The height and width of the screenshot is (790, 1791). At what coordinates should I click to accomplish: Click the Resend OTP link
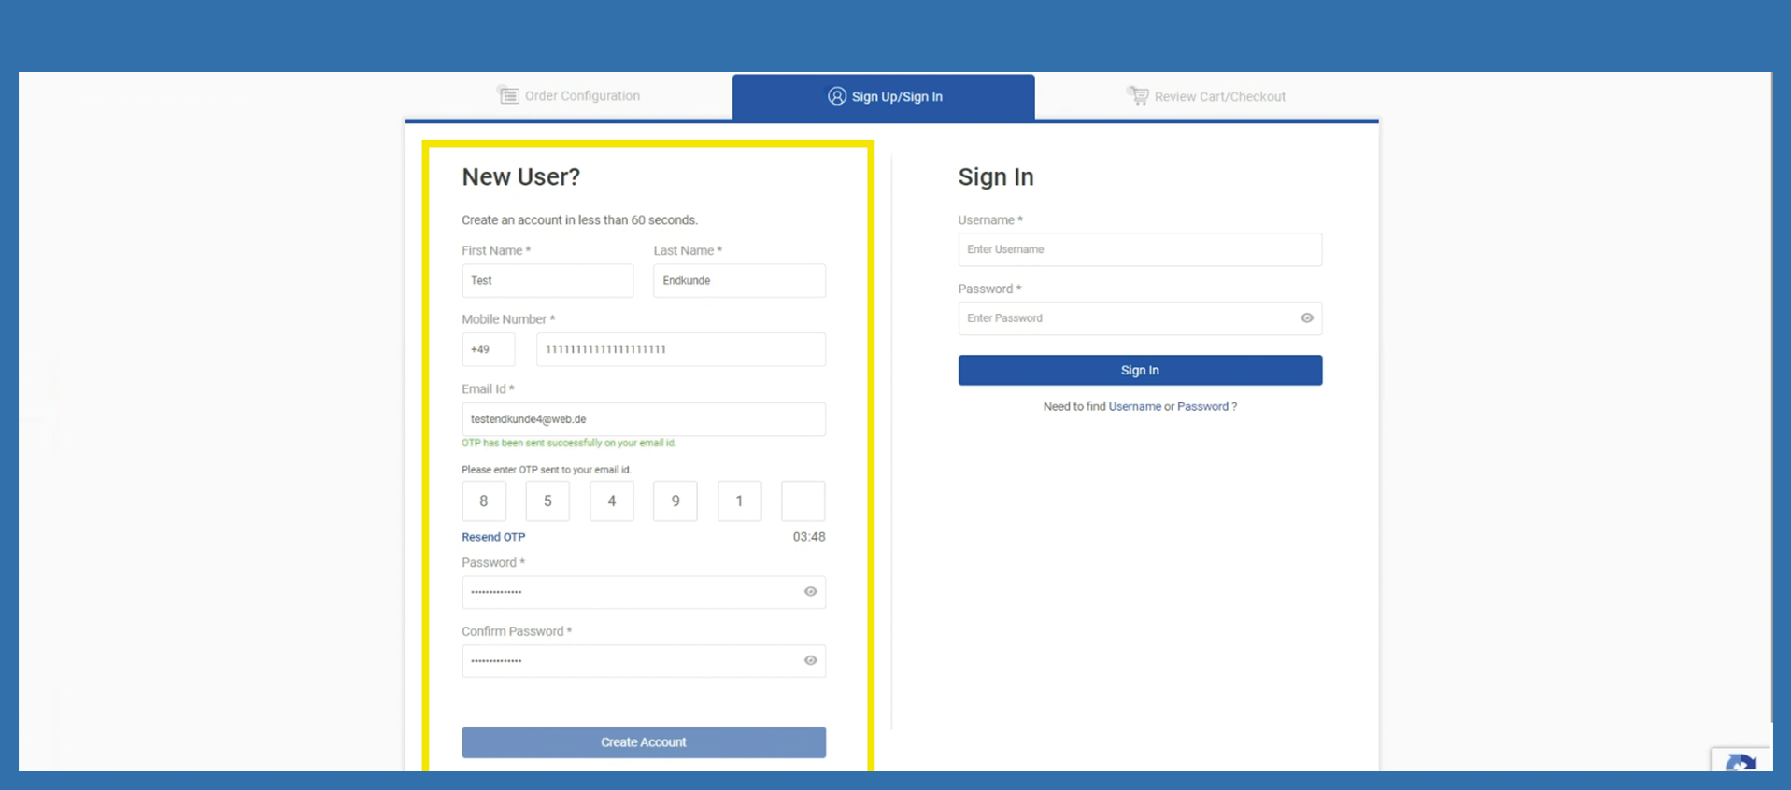point(493,537)
